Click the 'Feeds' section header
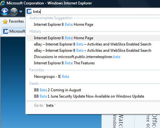160x128 pixels. 34,84
